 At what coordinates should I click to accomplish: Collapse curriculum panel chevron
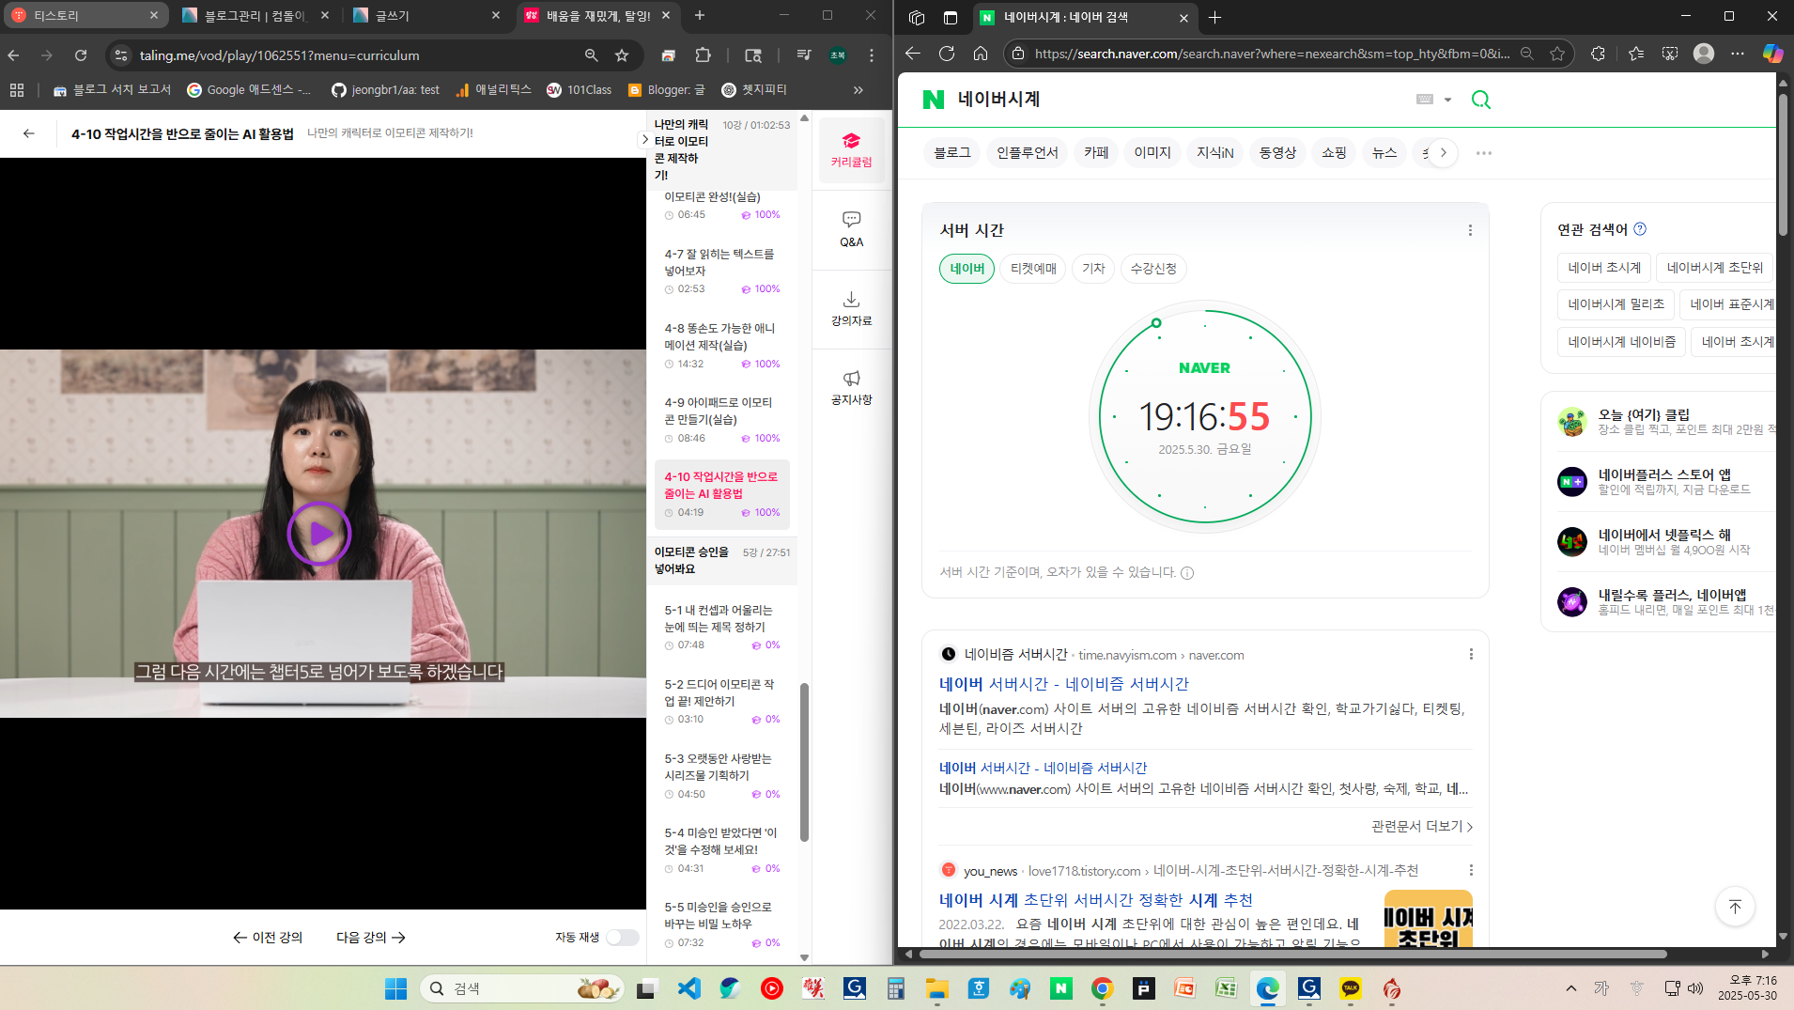pyautogui.click(x=644, y=139)
